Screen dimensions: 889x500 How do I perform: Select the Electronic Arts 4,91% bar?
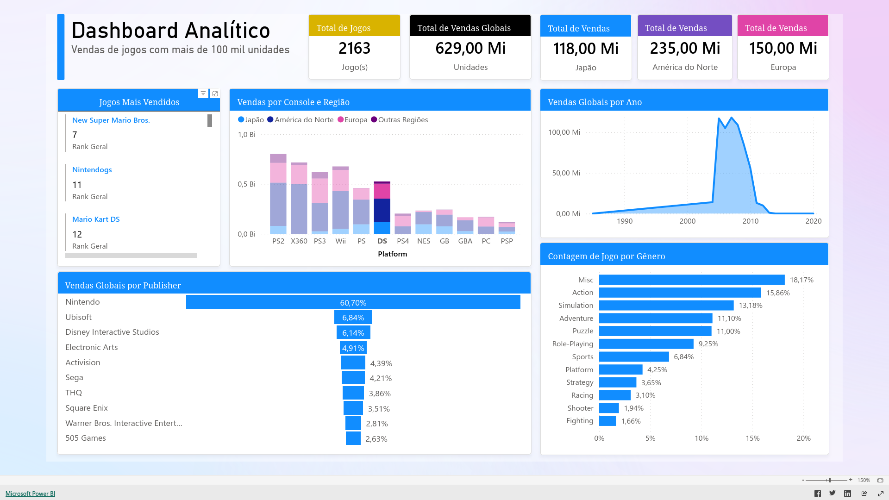click(353, 348)
